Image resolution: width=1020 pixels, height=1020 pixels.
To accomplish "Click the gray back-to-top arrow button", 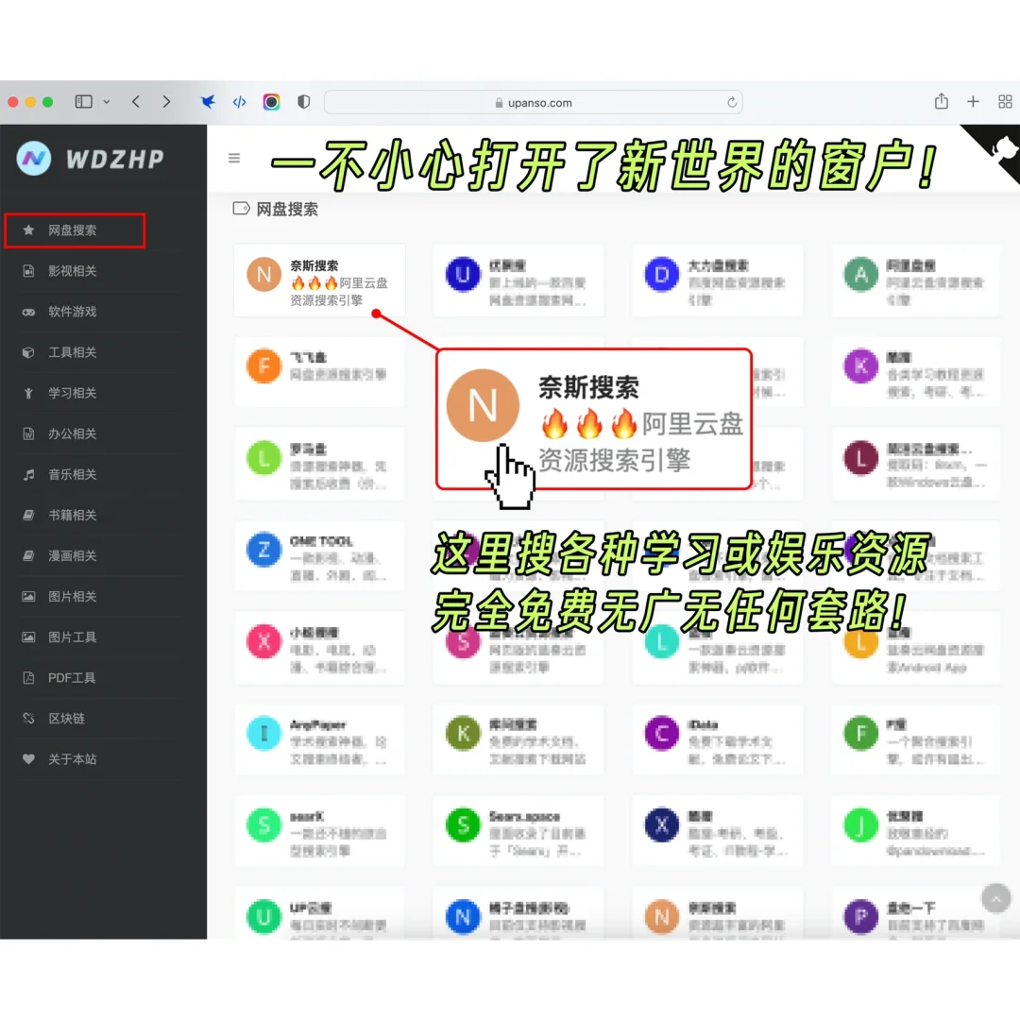I will point(996,899).
